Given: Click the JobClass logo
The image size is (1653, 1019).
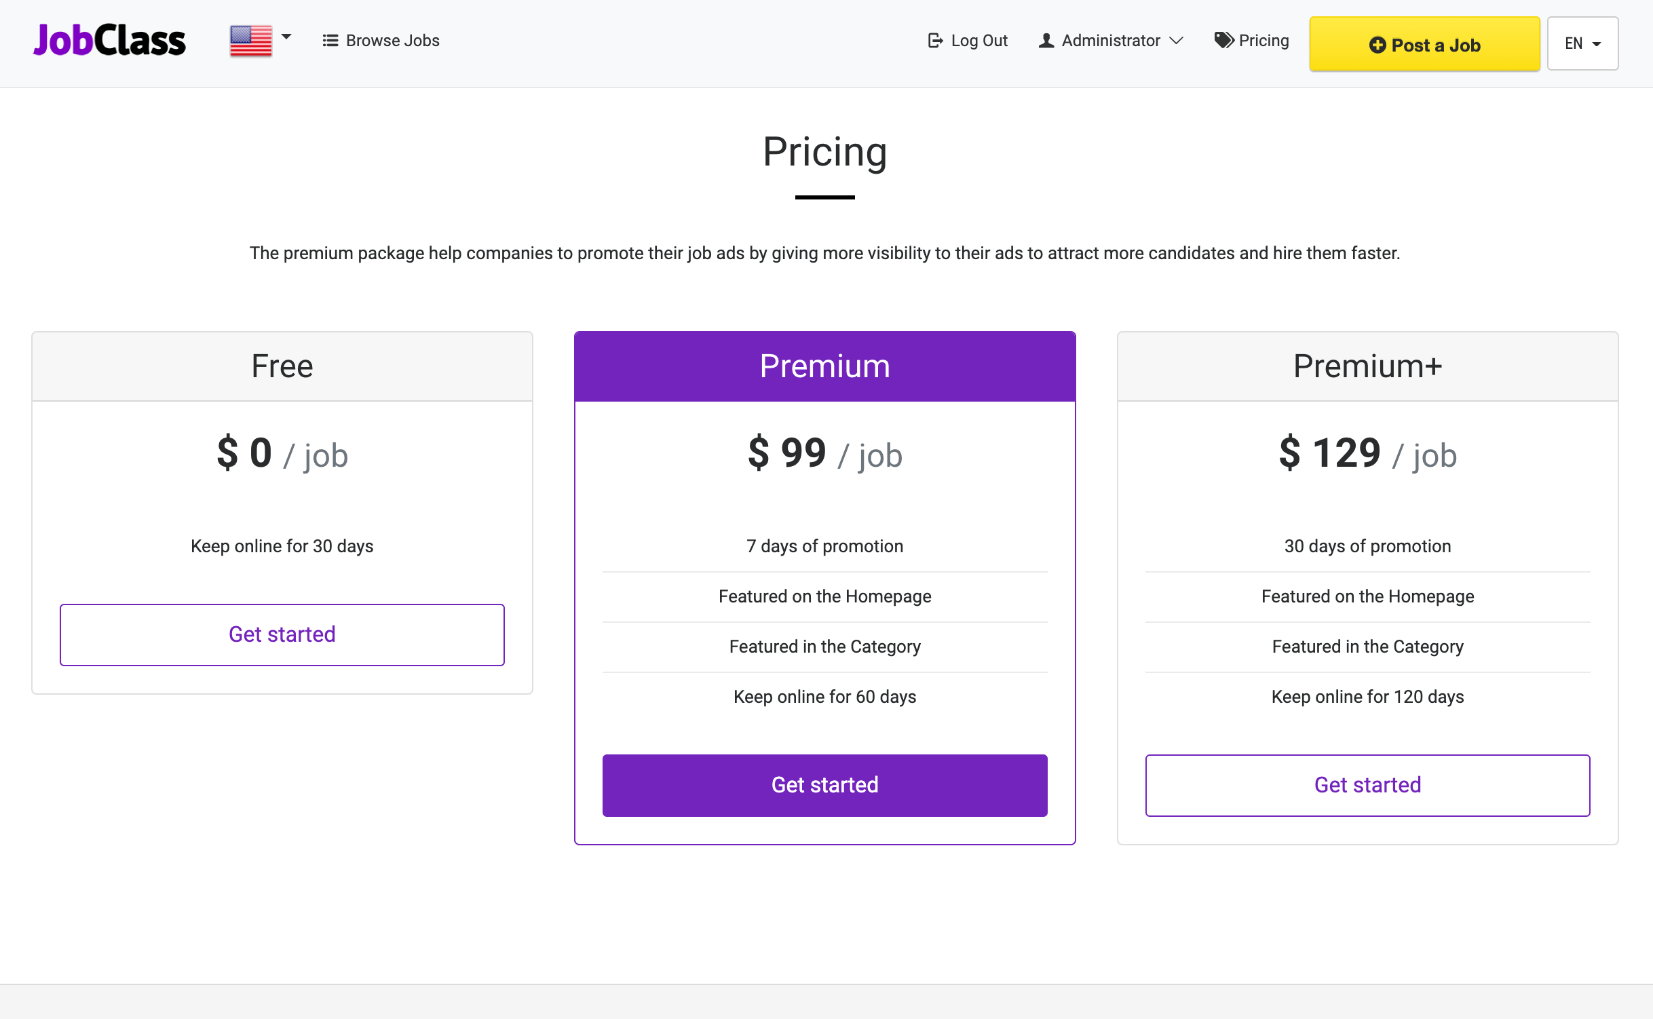Looking at the screenshot, I should (x=109, y=41).
